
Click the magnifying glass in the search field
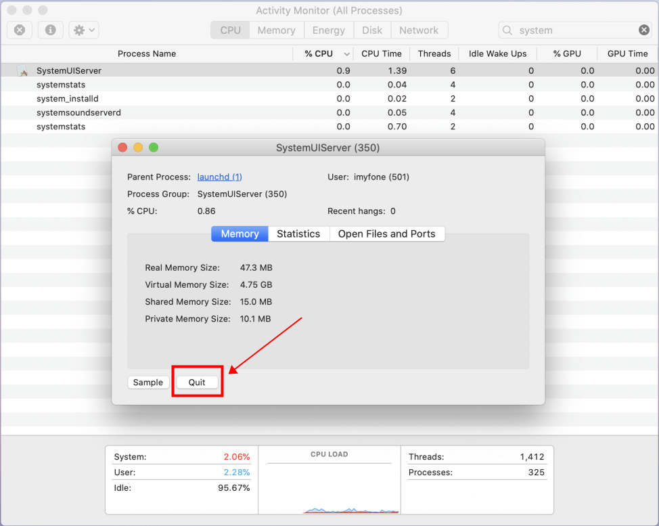pos(507,30)
